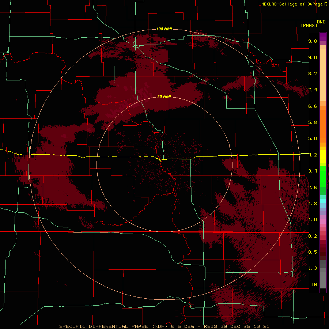Click the [PHAS] legend title

click(x=309, y=26)
